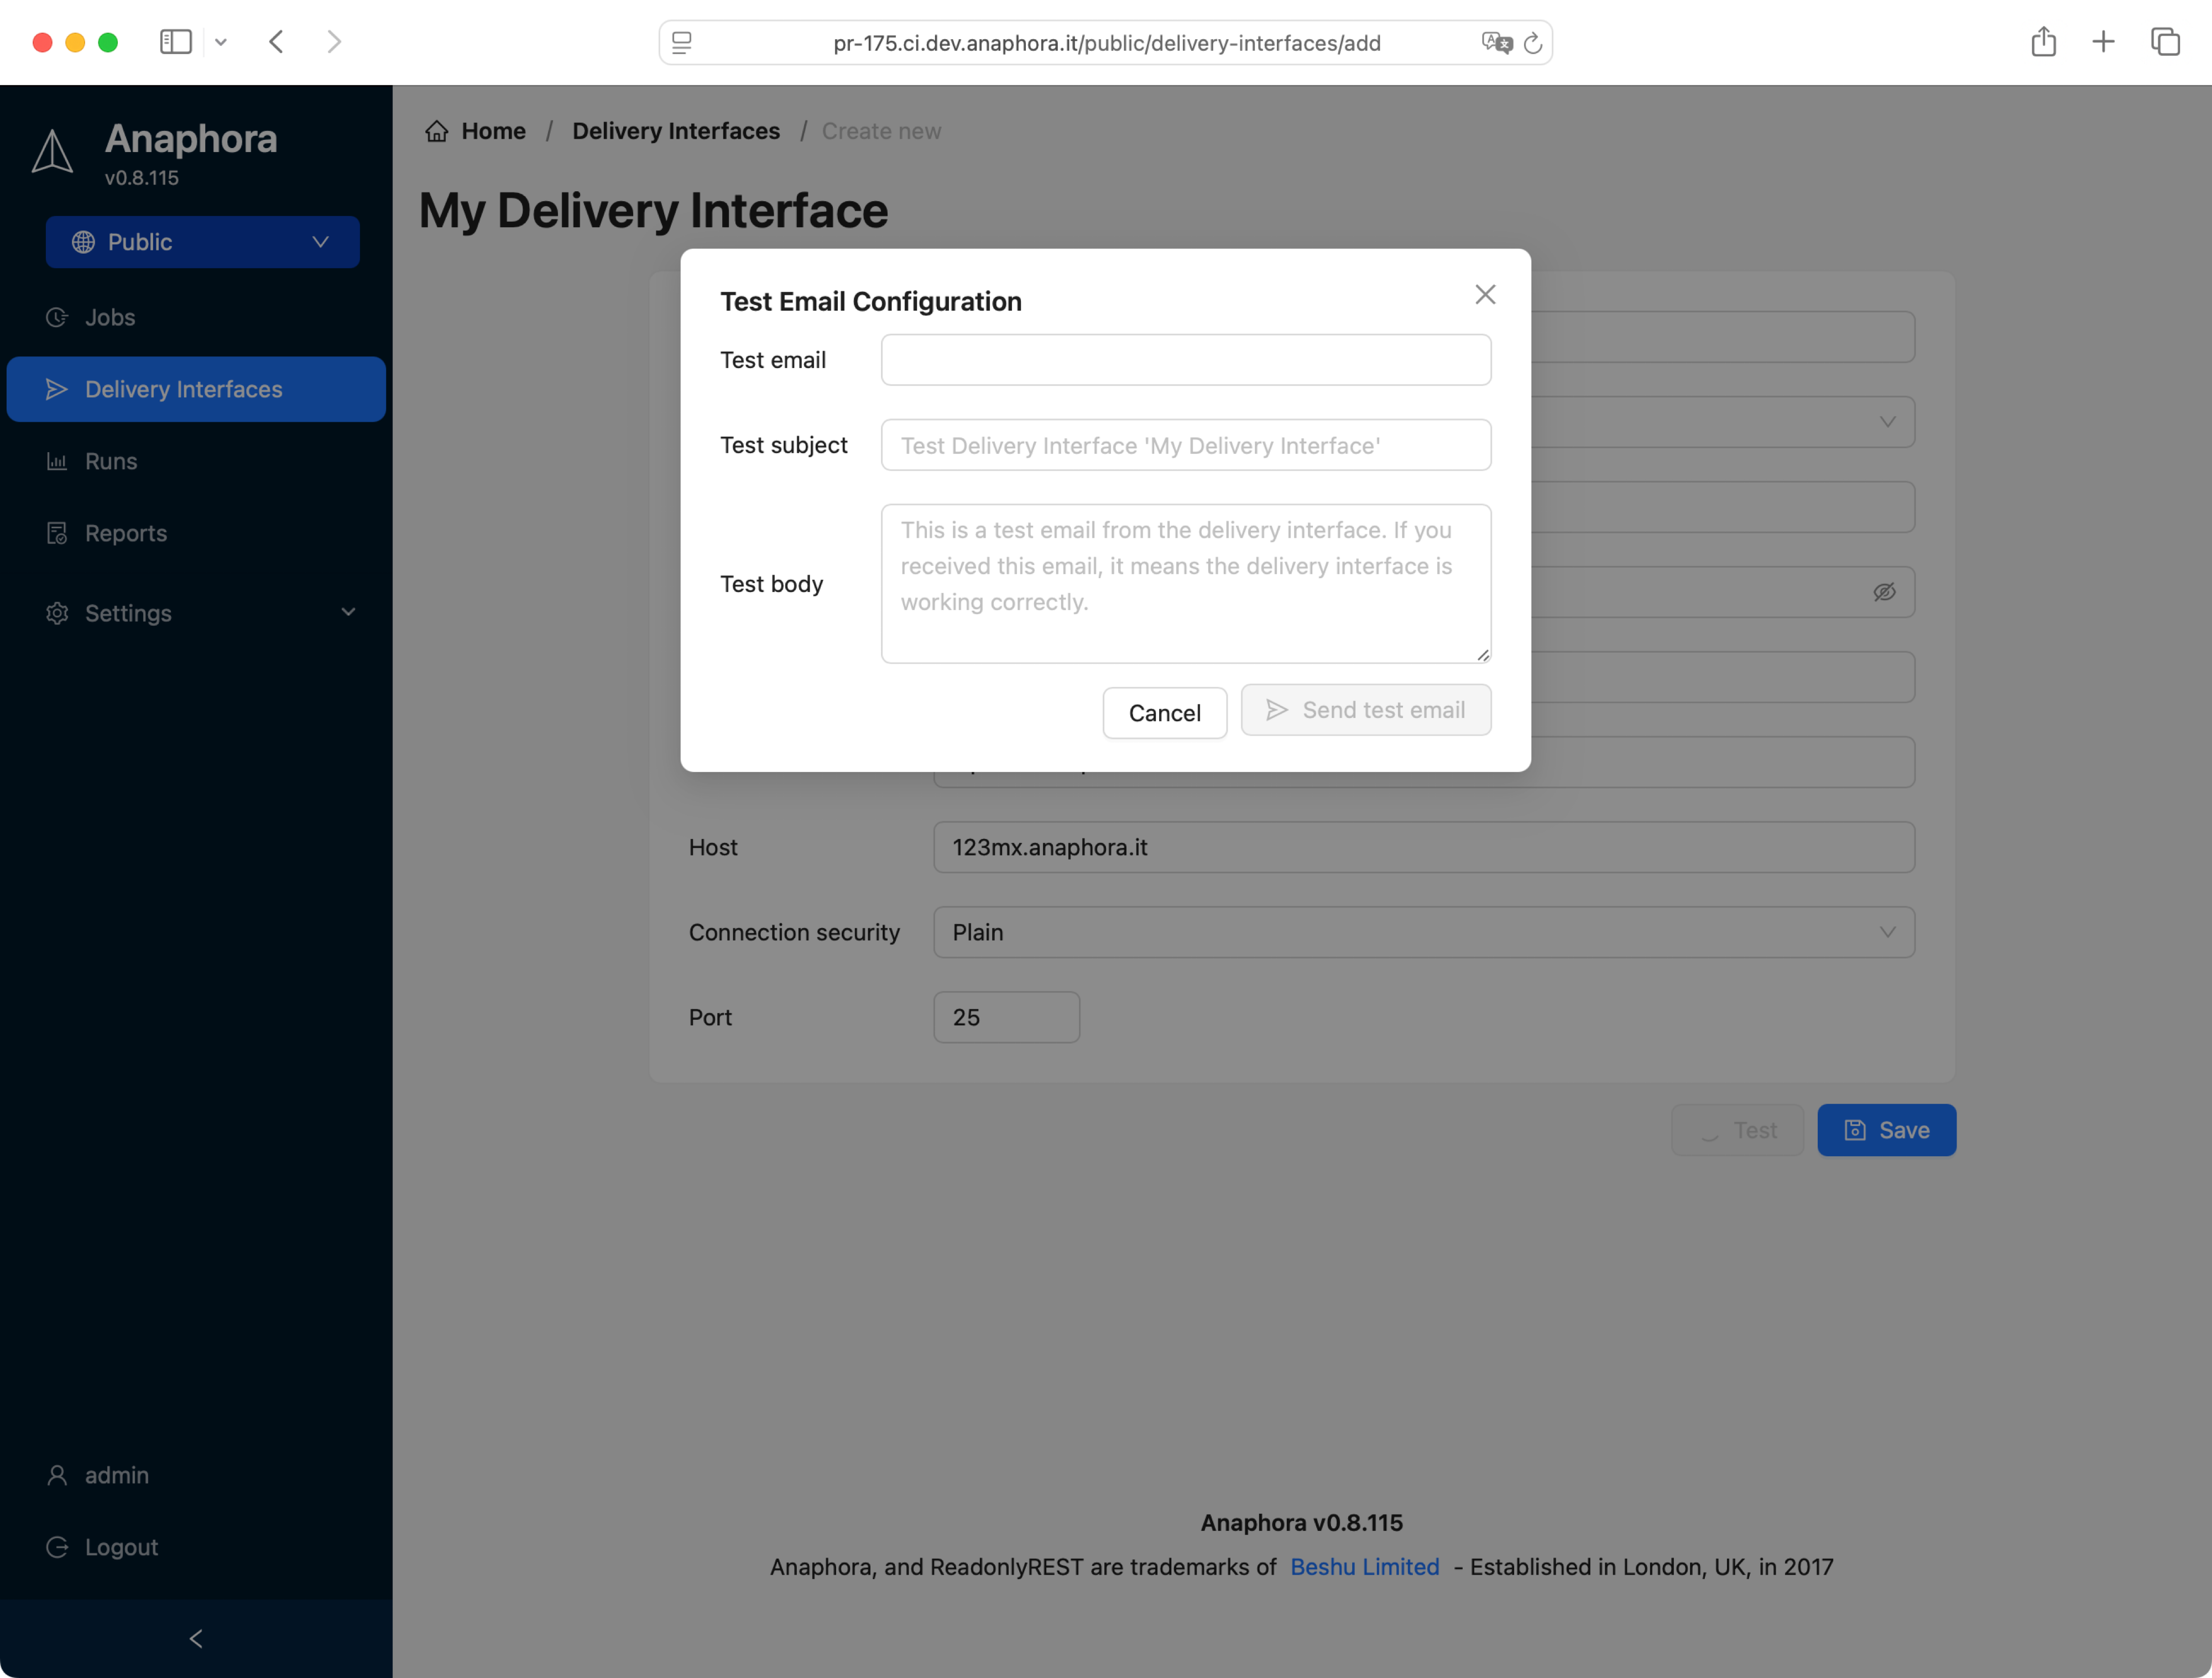Select the Delivery Interfaces paper-plane icon
2212x1678 pixels.
coord(58,389)
